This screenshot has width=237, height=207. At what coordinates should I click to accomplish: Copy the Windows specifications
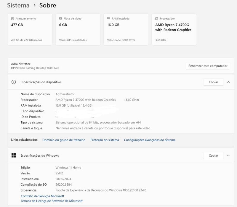213,155
